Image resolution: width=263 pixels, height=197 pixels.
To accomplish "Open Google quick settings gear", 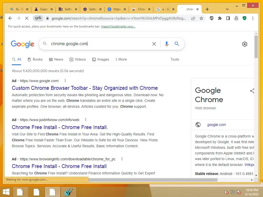I will click(x=245, y=44).
